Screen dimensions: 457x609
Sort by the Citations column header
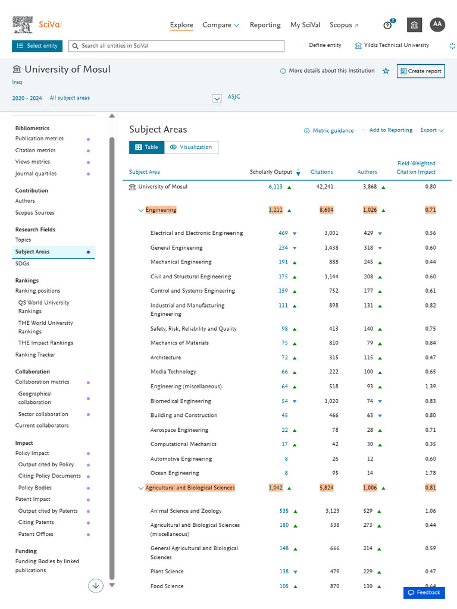(x=321, y=172)
